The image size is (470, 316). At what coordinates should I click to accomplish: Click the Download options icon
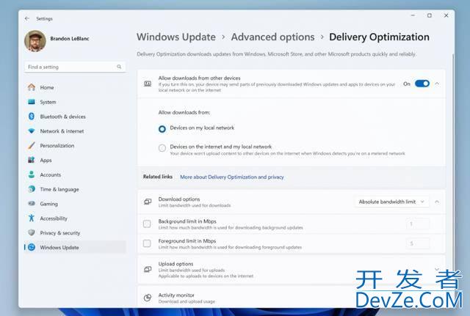tap(148, 202)
